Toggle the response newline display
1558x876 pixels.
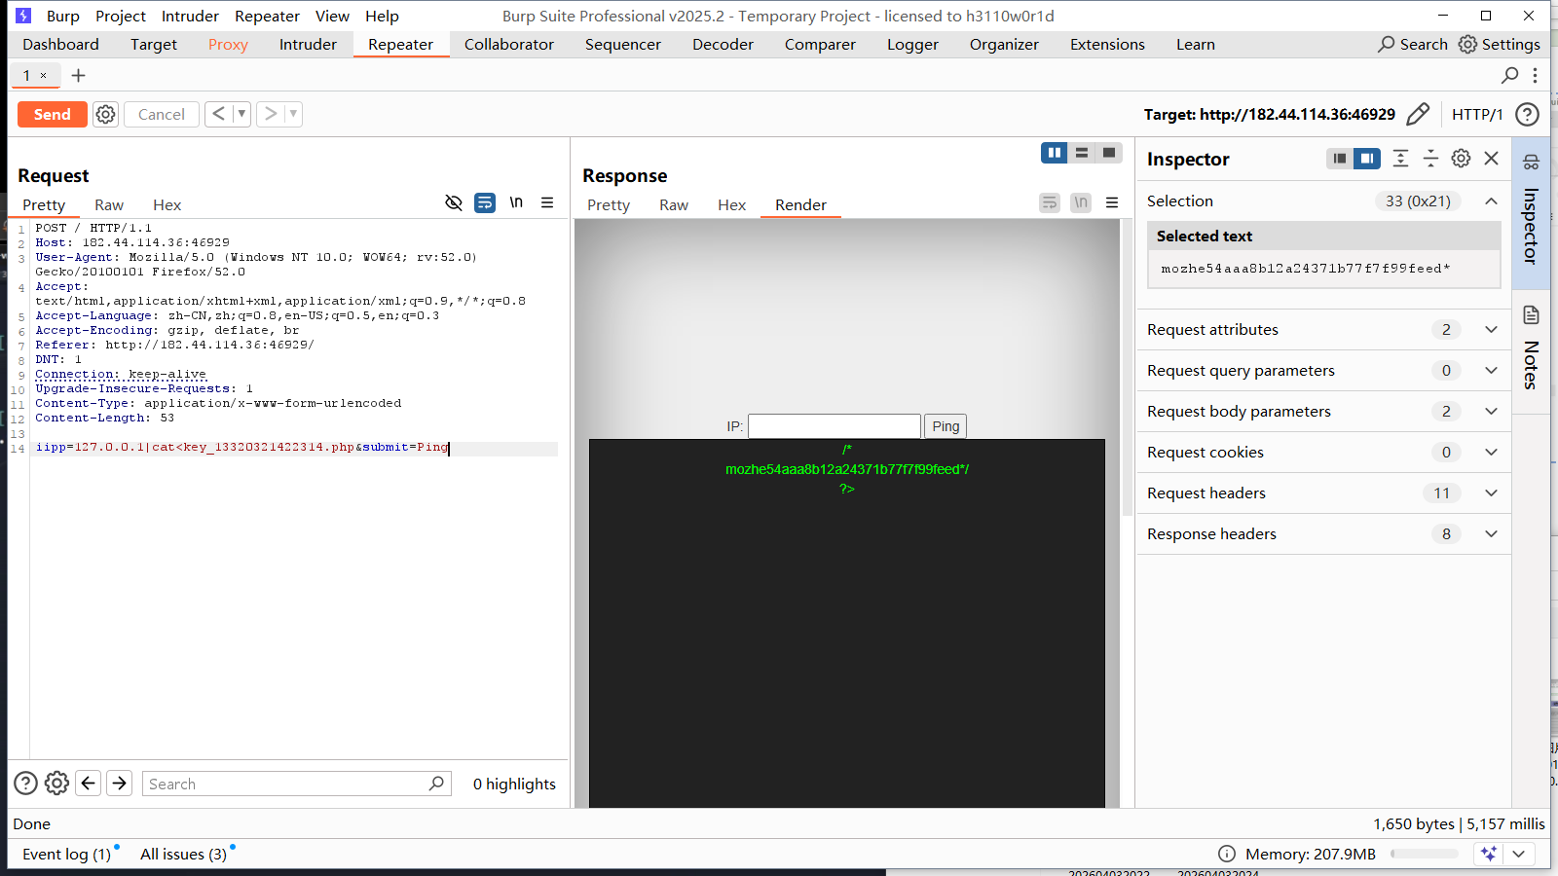click(1081, 202)
